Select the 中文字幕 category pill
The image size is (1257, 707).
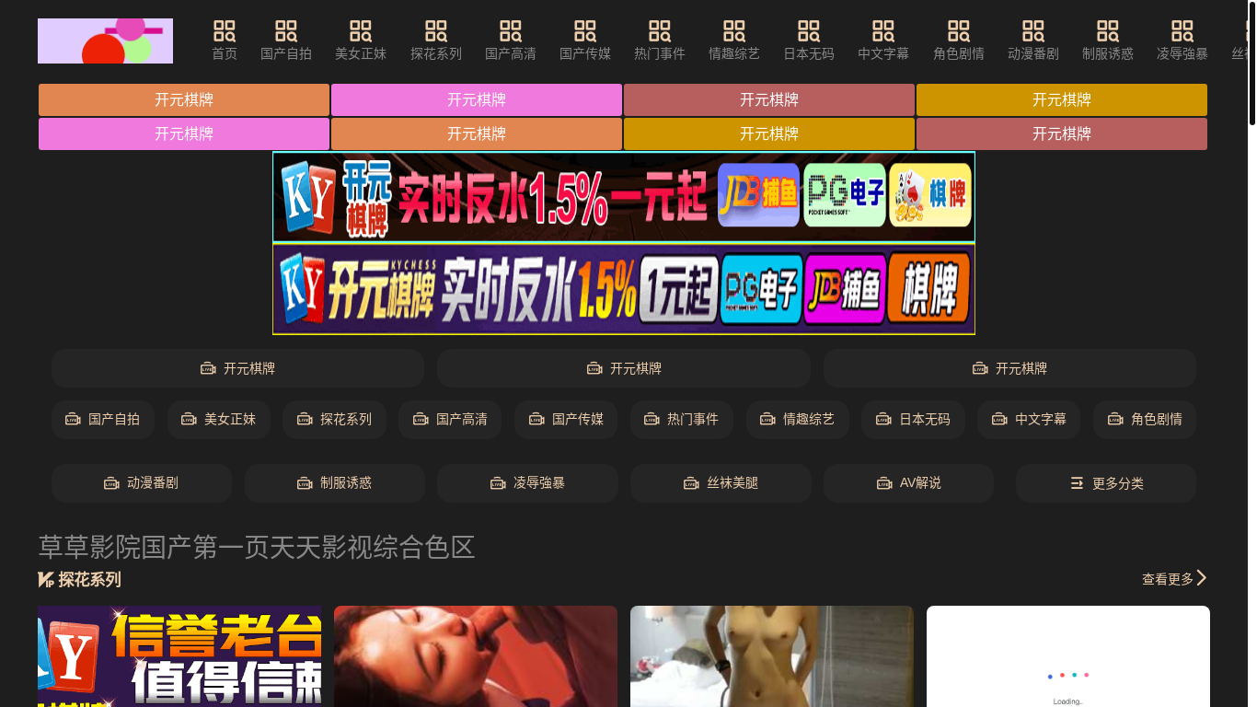[x=1029, y=419]
